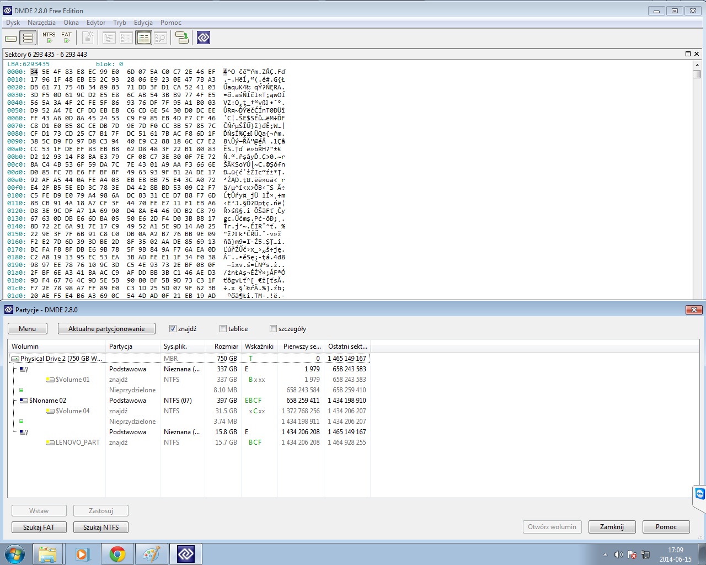Screen dimensions: 706x565
Task: Click the TeamViewer side panel icon
Action: [x=700, y=493]
